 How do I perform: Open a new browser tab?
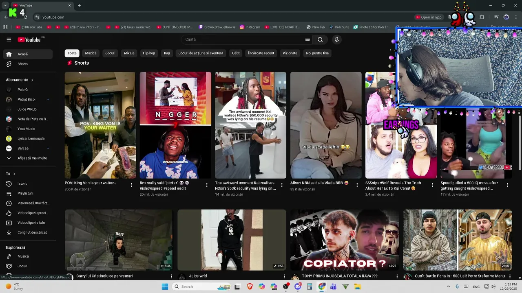click(79, 5)
